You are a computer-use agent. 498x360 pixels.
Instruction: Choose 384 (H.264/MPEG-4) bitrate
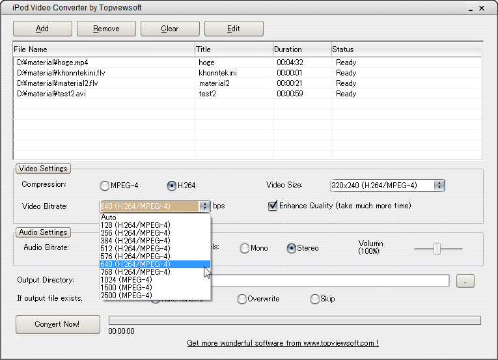[x=155, y=240]
